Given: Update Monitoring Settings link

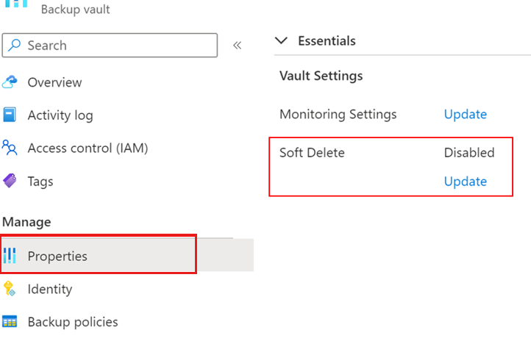Looking at the screenshot, I should (465, 115).
